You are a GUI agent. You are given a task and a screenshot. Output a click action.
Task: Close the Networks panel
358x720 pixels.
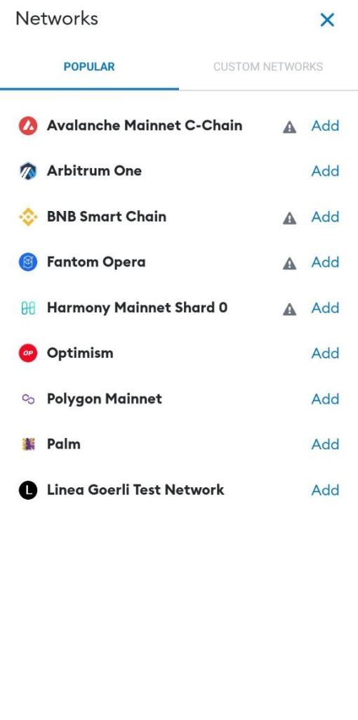click(327, 20)
